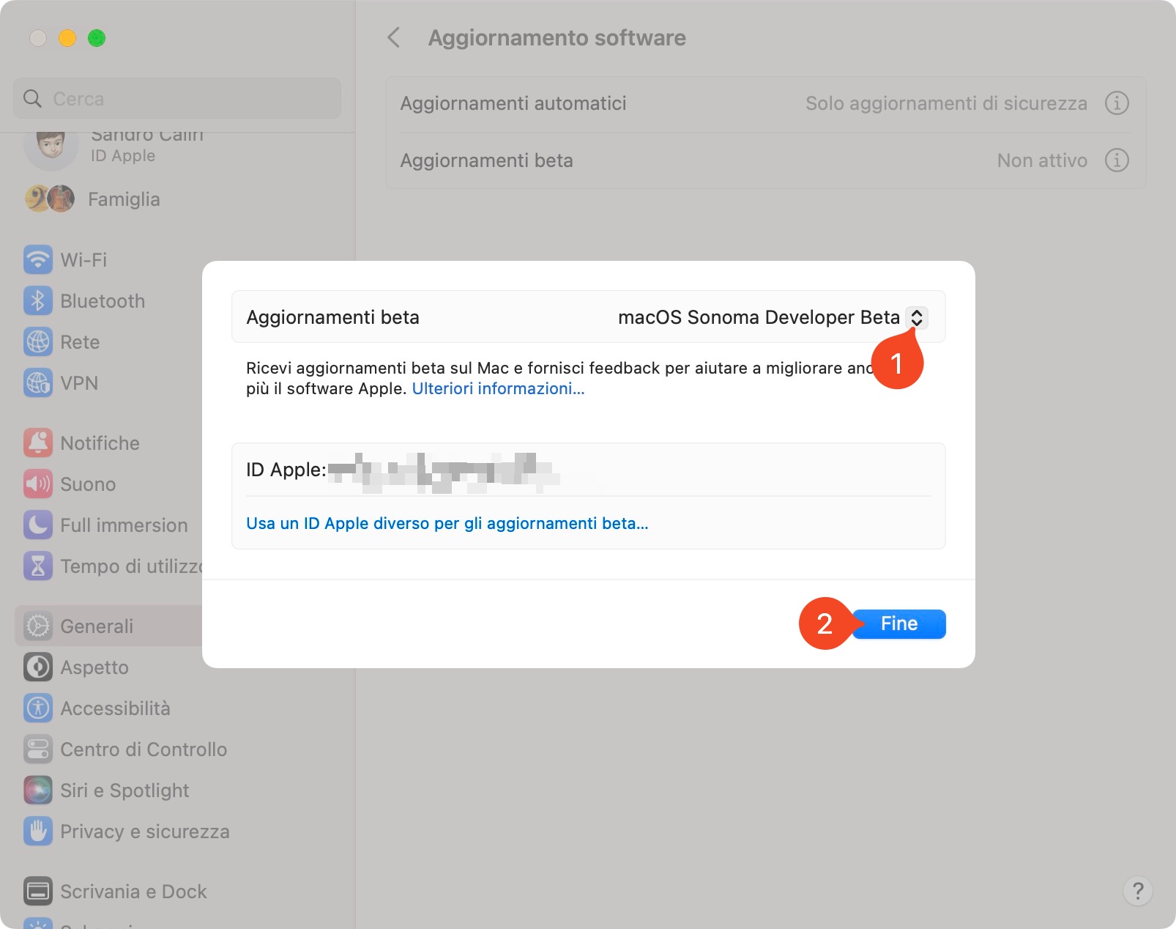Open the Notifiche bell icon
The height and width of the screenshot is (929, 1176).
click(38, 443)
